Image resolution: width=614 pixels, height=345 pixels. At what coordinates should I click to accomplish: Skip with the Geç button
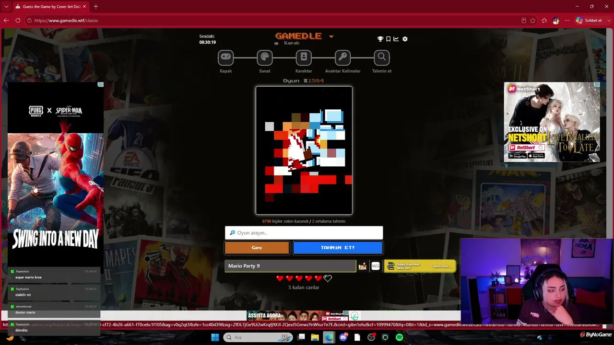[x=257, y=248]
